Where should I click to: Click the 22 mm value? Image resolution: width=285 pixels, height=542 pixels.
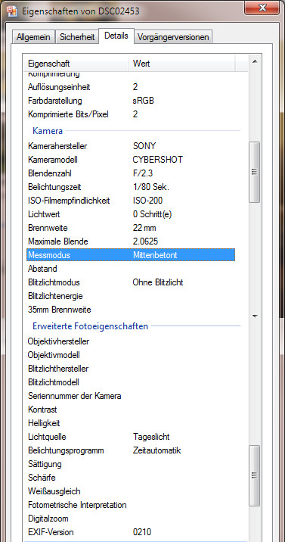144,228
